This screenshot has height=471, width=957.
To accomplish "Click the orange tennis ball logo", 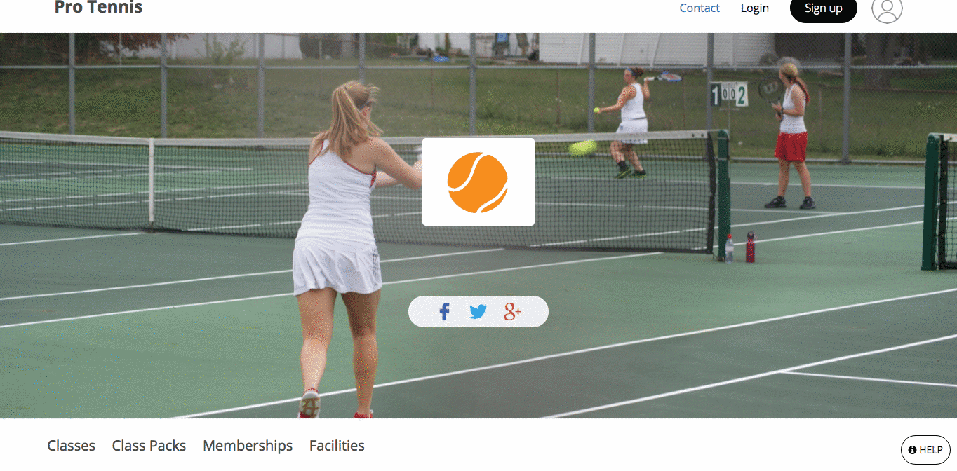I will pyautogui.click(x=478, y=182).
